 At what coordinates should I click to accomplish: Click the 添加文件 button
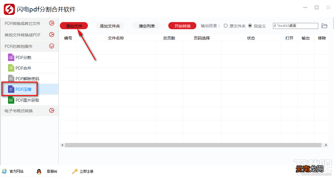(x=74, y=26)
